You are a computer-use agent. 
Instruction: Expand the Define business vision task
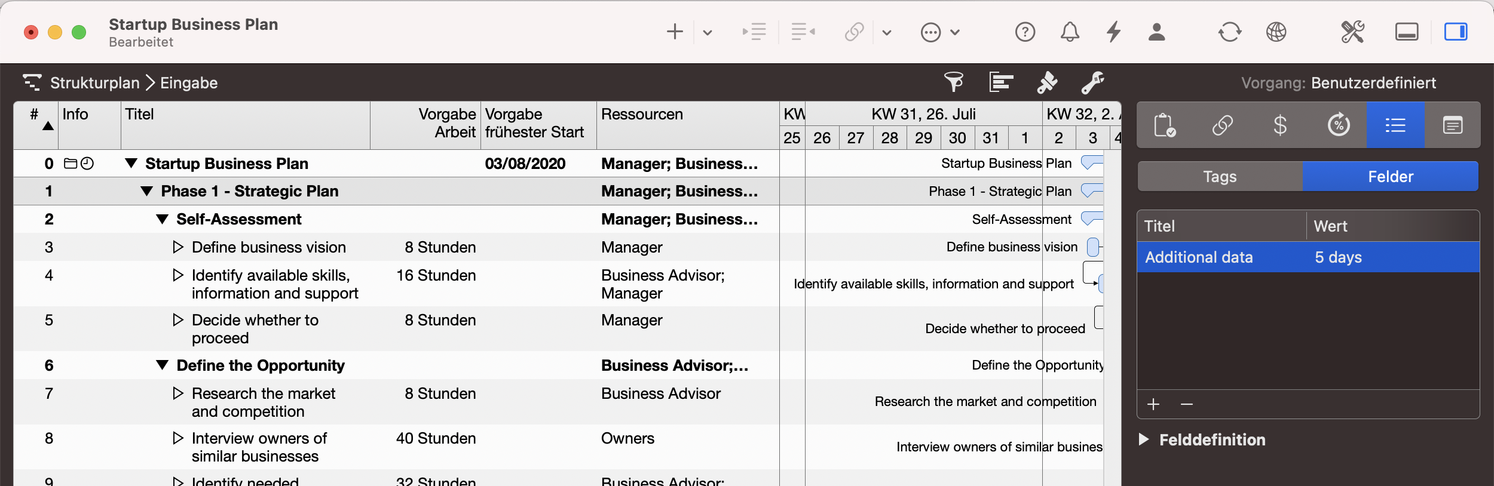177,247
